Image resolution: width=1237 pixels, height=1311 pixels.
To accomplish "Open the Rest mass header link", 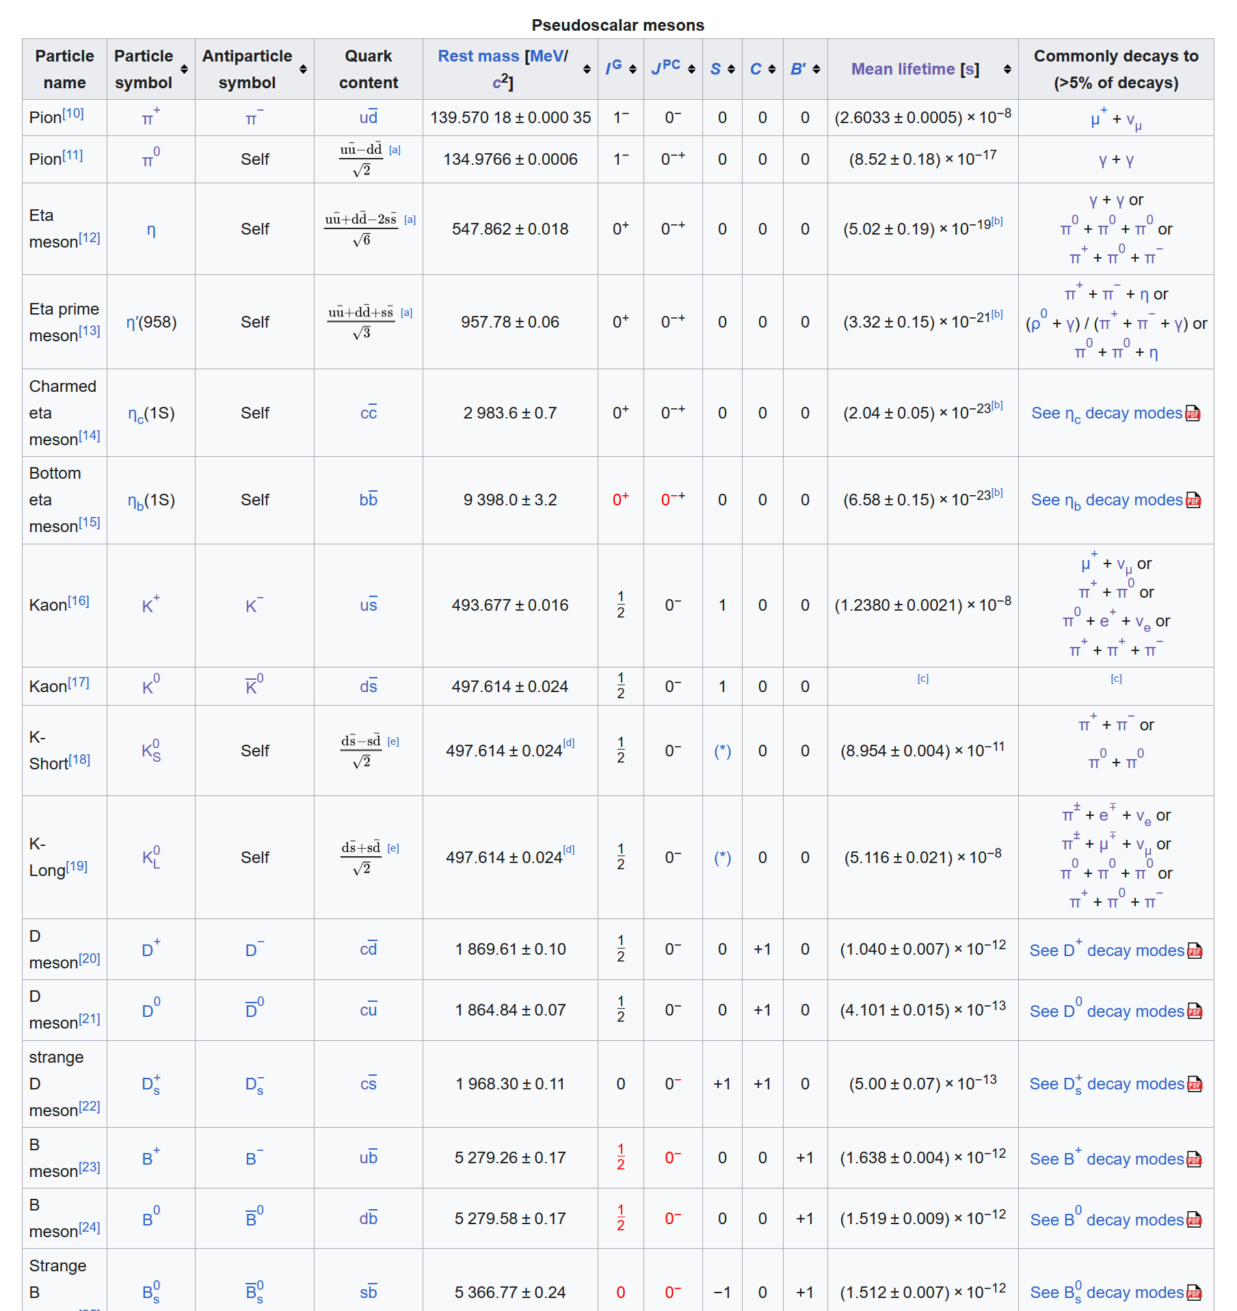I will [x=479, y=56].
